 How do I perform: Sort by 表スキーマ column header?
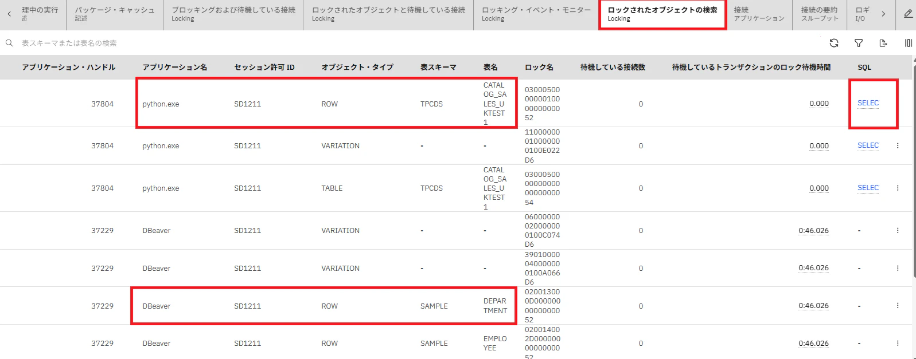click(438, 68)
